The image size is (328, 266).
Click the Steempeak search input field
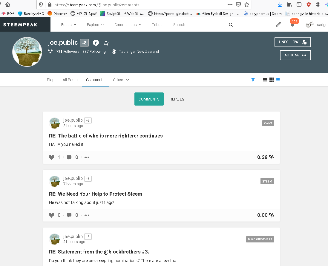(x=199, y=25)
